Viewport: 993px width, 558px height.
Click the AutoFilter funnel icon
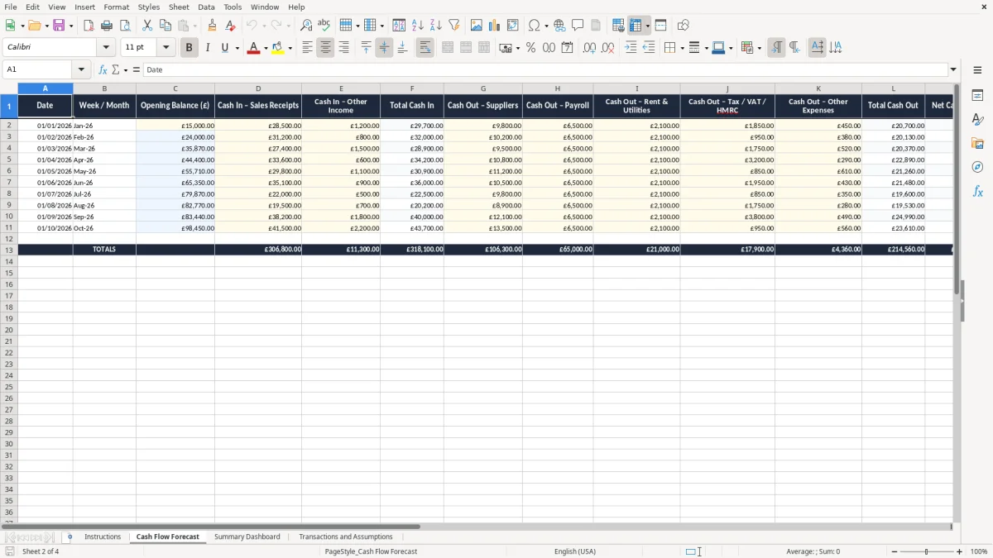tap(454, 26)
